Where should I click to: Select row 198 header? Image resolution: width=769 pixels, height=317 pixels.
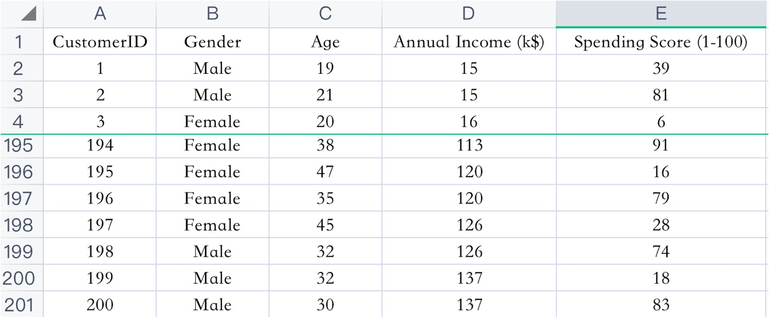click(x=18, y=224)
